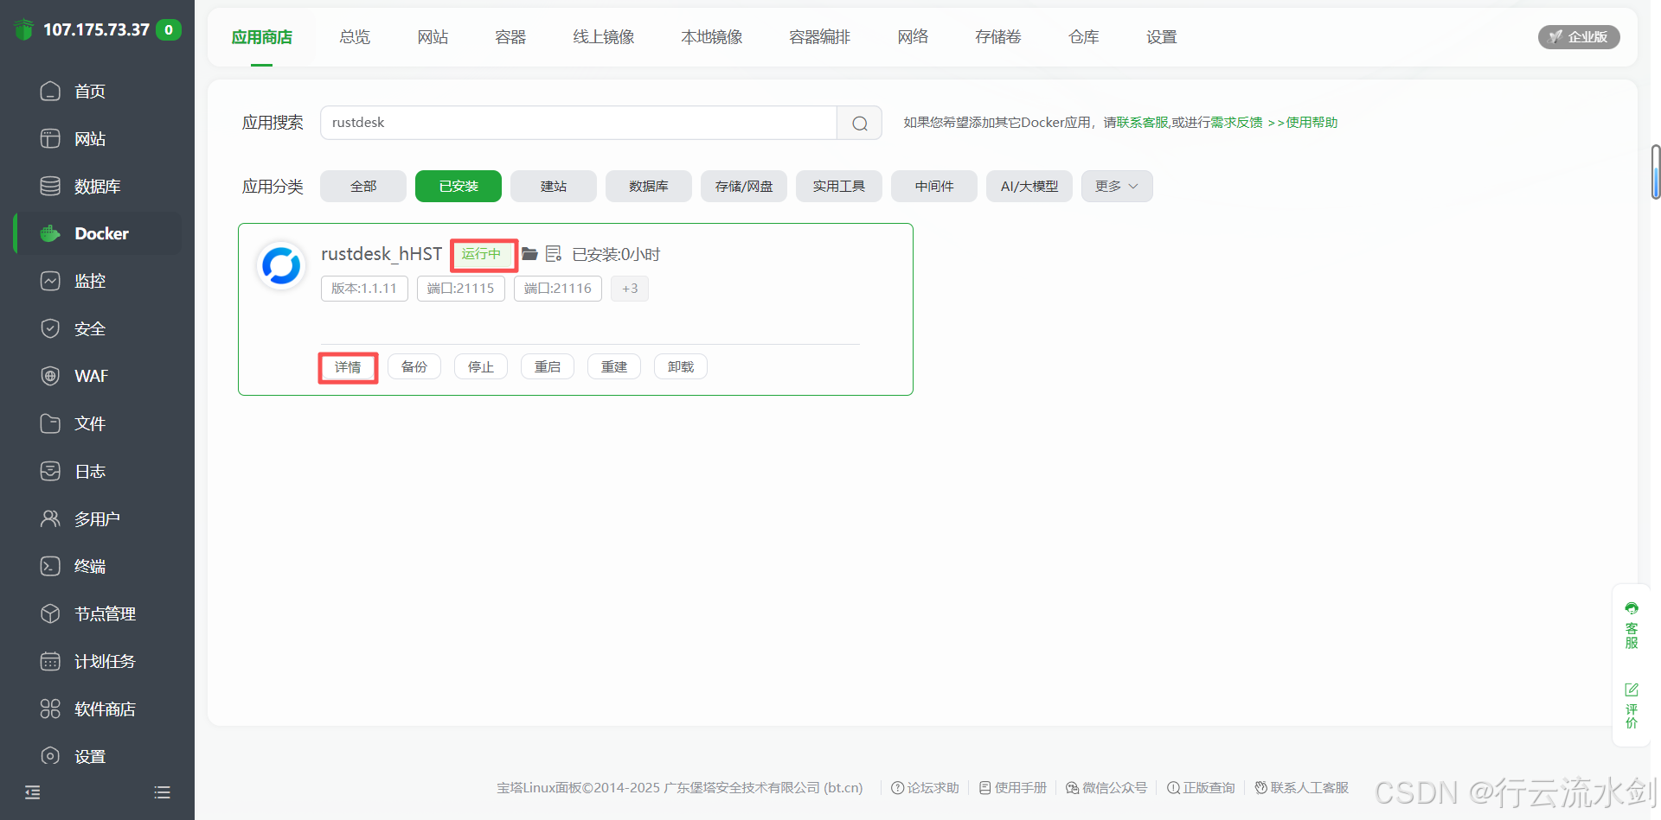
Task: Open the rustdesk app folder icon
Action: (529, 254)
